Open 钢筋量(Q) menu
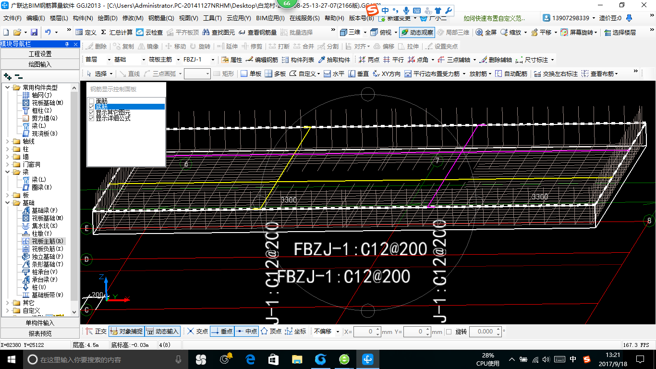This screenshot has width=656, height=369. pyautogui.click(x=161, y=18)
